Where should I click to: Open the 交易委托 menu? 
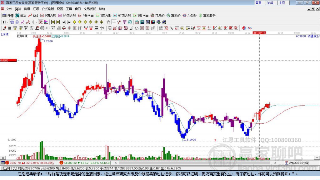90,9
